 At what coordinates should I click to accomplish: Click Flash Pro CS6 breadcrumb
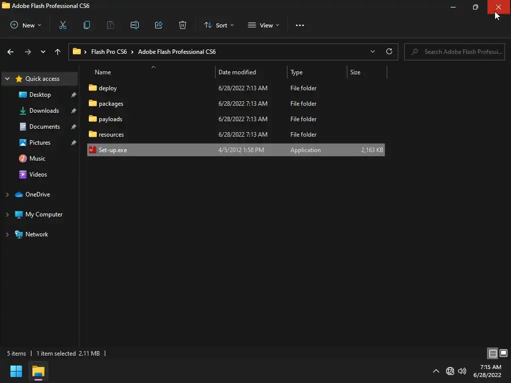point(109,52)
